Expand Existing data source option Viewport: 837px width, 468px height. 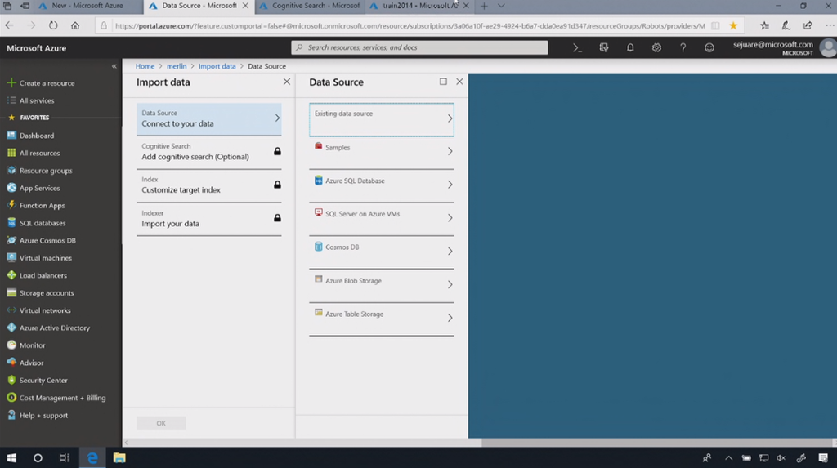(x=381, y=118)
